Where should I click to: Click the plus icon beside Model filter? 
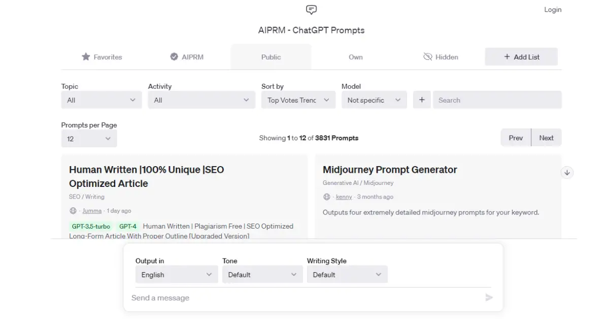pos(422,100)
